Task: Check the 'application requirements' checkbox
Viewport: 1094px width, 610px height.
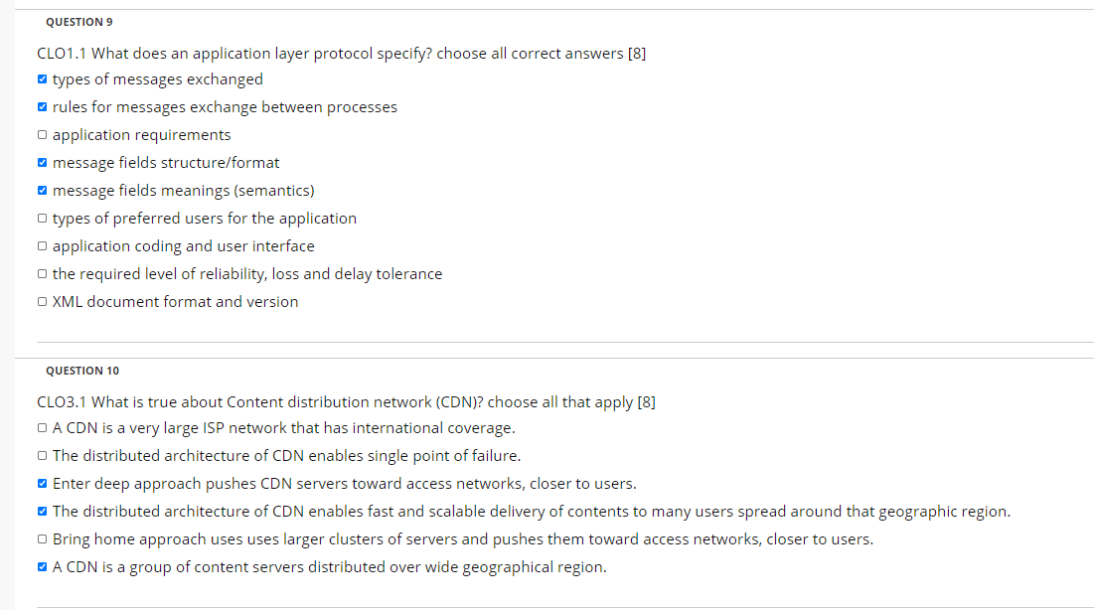Action: (42, 134)
